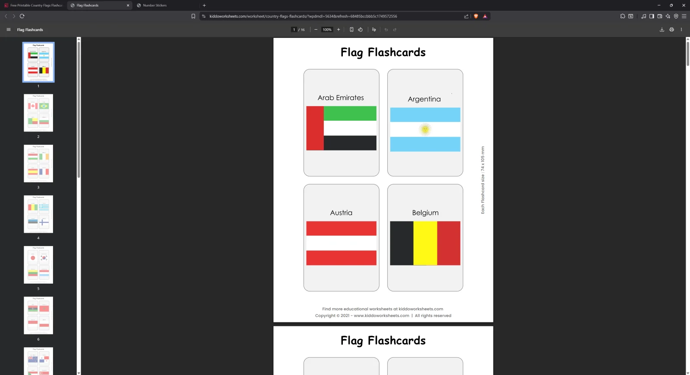Select the draw annotation tool
This screenshot has width=690, height=375.
tap(374, 30)
